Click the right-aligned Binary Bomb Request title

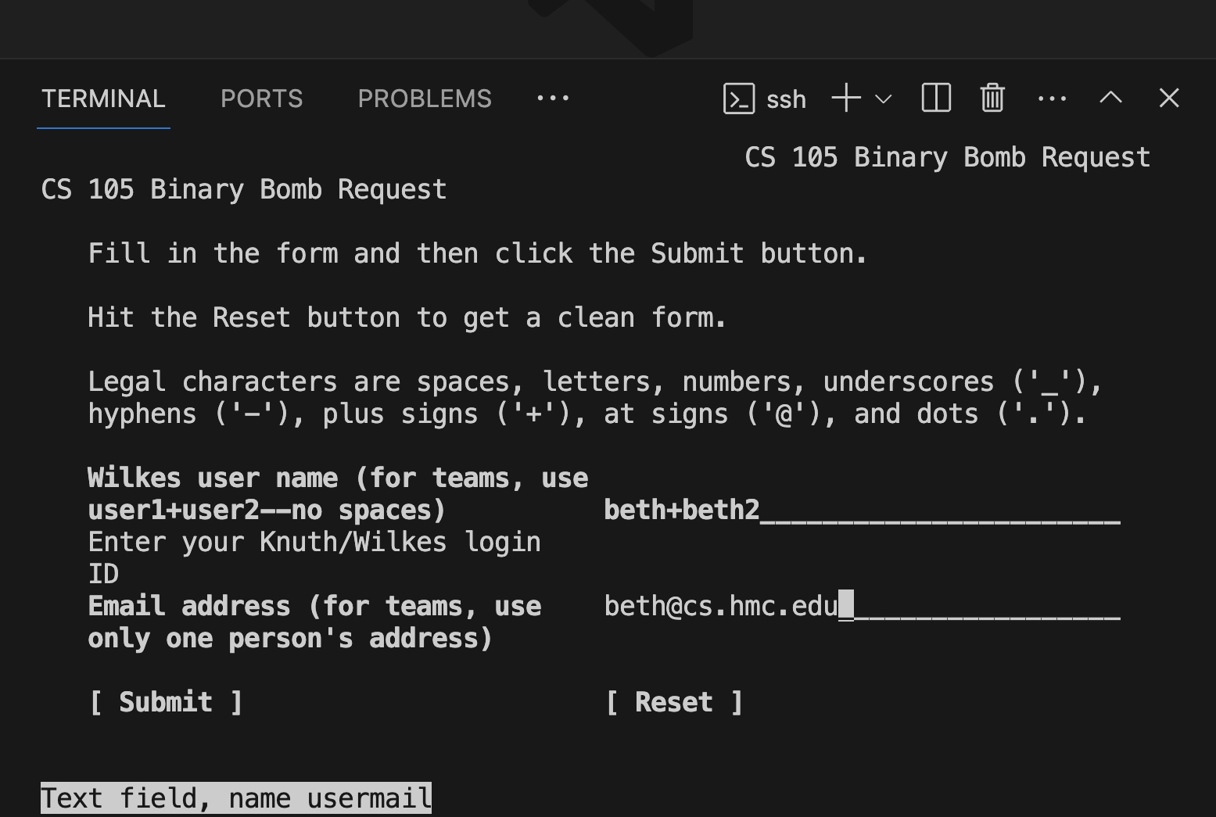947,157
